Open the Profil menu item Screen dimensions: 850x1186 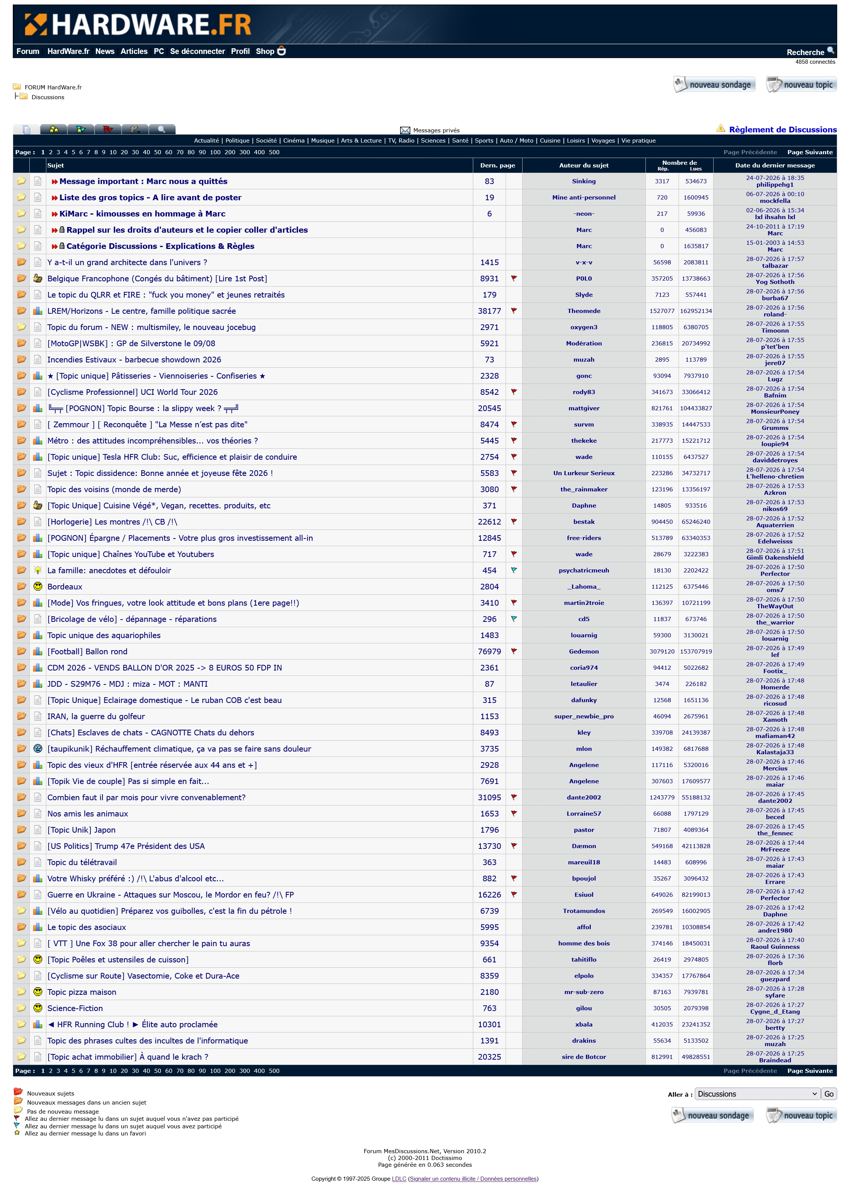click(x=240, y=51)
